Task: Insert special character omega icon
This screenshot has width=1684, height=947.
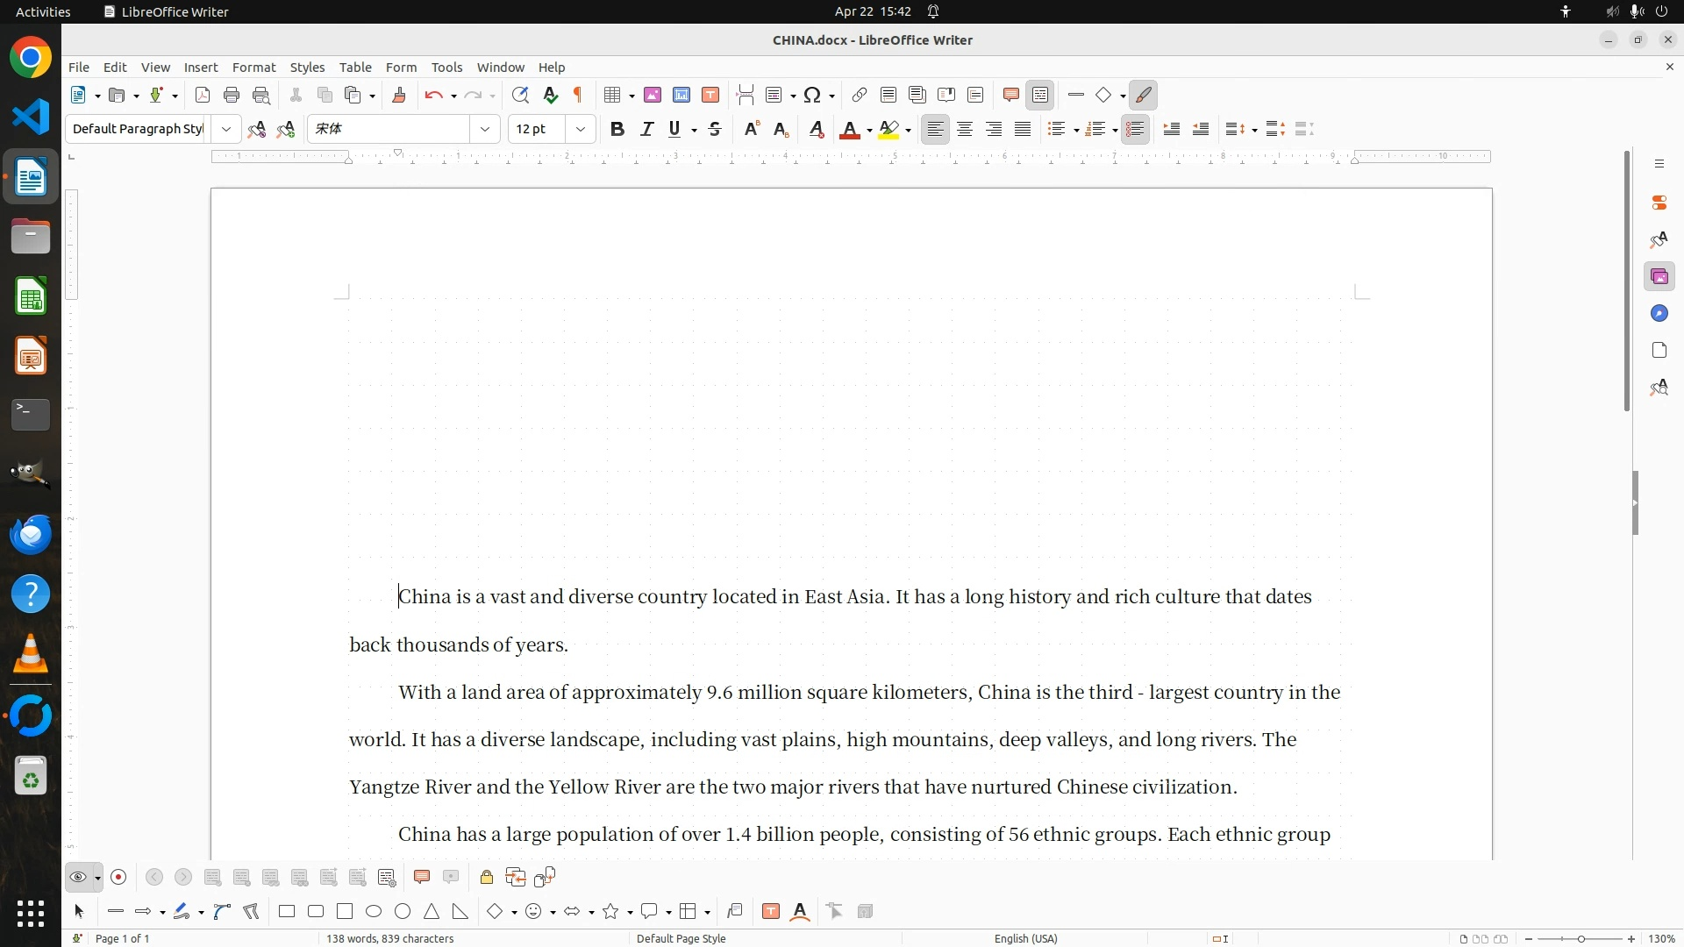Action: 812,96
